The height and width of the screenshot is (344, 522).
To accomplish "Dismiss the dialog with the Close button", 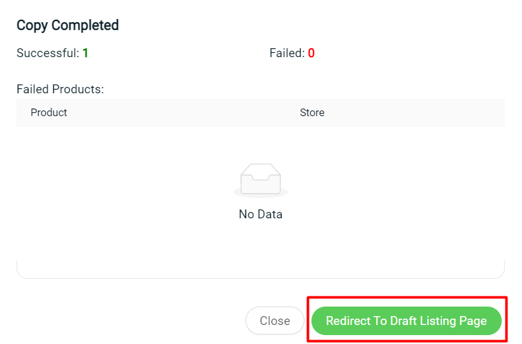I will pos(275,321).
